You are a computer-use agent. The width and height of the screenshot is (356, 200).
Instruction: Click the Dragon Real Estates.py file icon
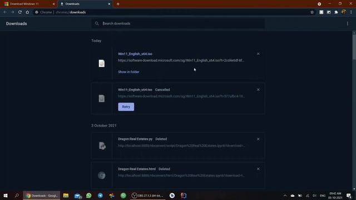click(x=102, y=146)
